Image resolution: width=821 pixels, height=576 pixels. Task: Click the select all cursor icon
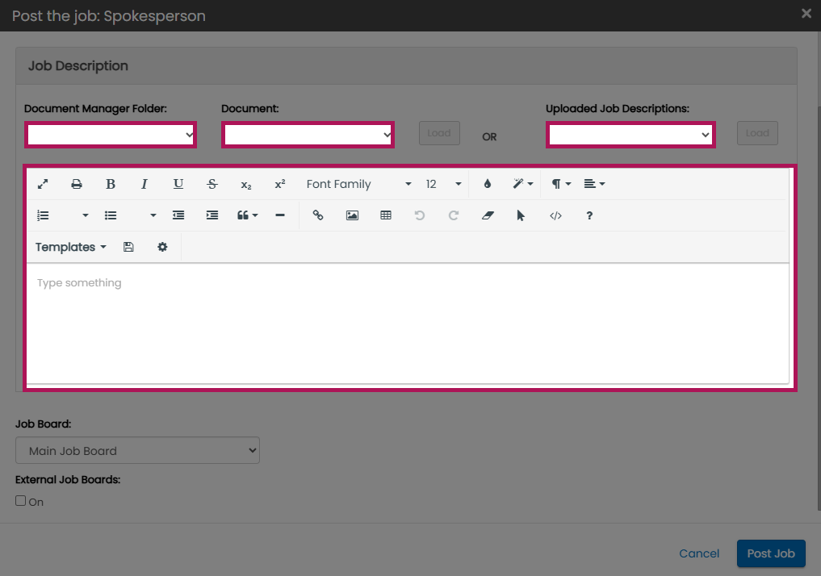click(x=521, y=215)
